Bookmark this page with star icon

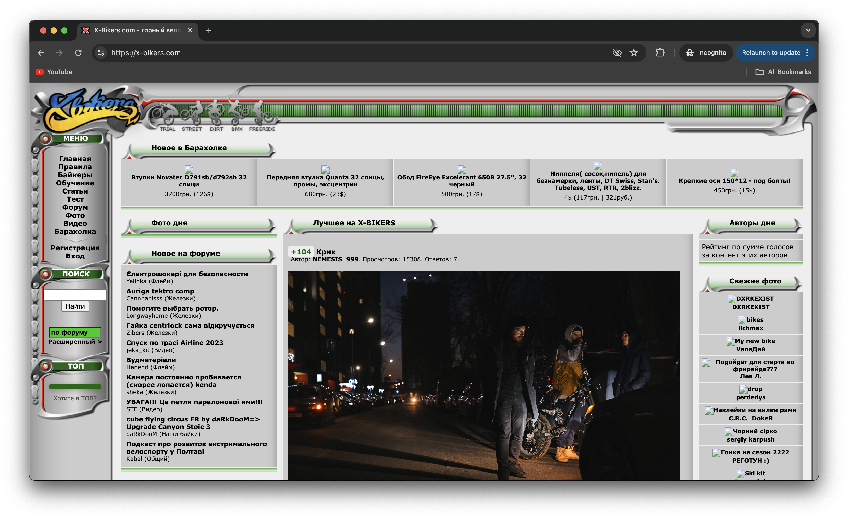pyautogui.click(x=634, y=53)
